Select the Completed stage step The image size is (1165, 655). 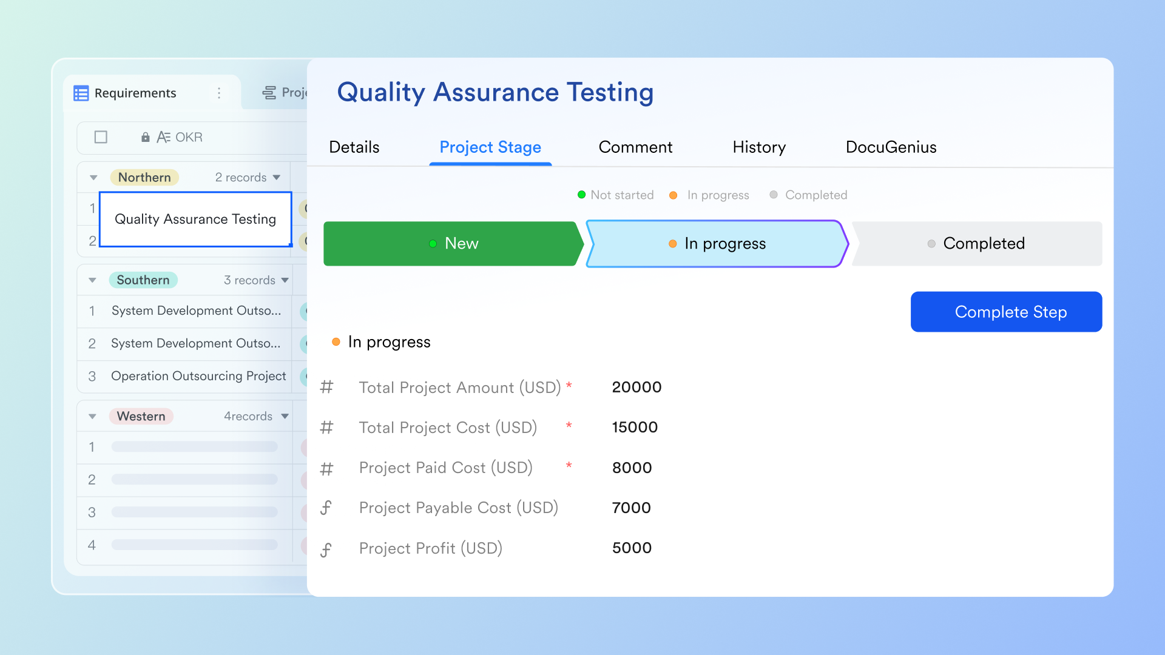pos(977,244)
